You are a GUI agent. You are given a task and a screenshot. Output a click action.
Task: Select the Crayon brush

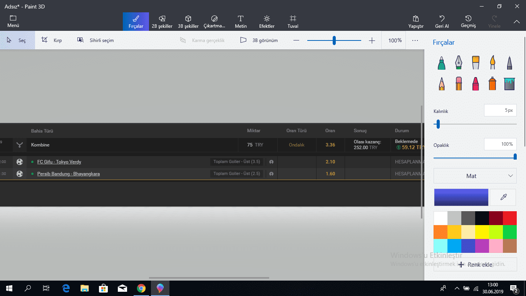[476, 83]
